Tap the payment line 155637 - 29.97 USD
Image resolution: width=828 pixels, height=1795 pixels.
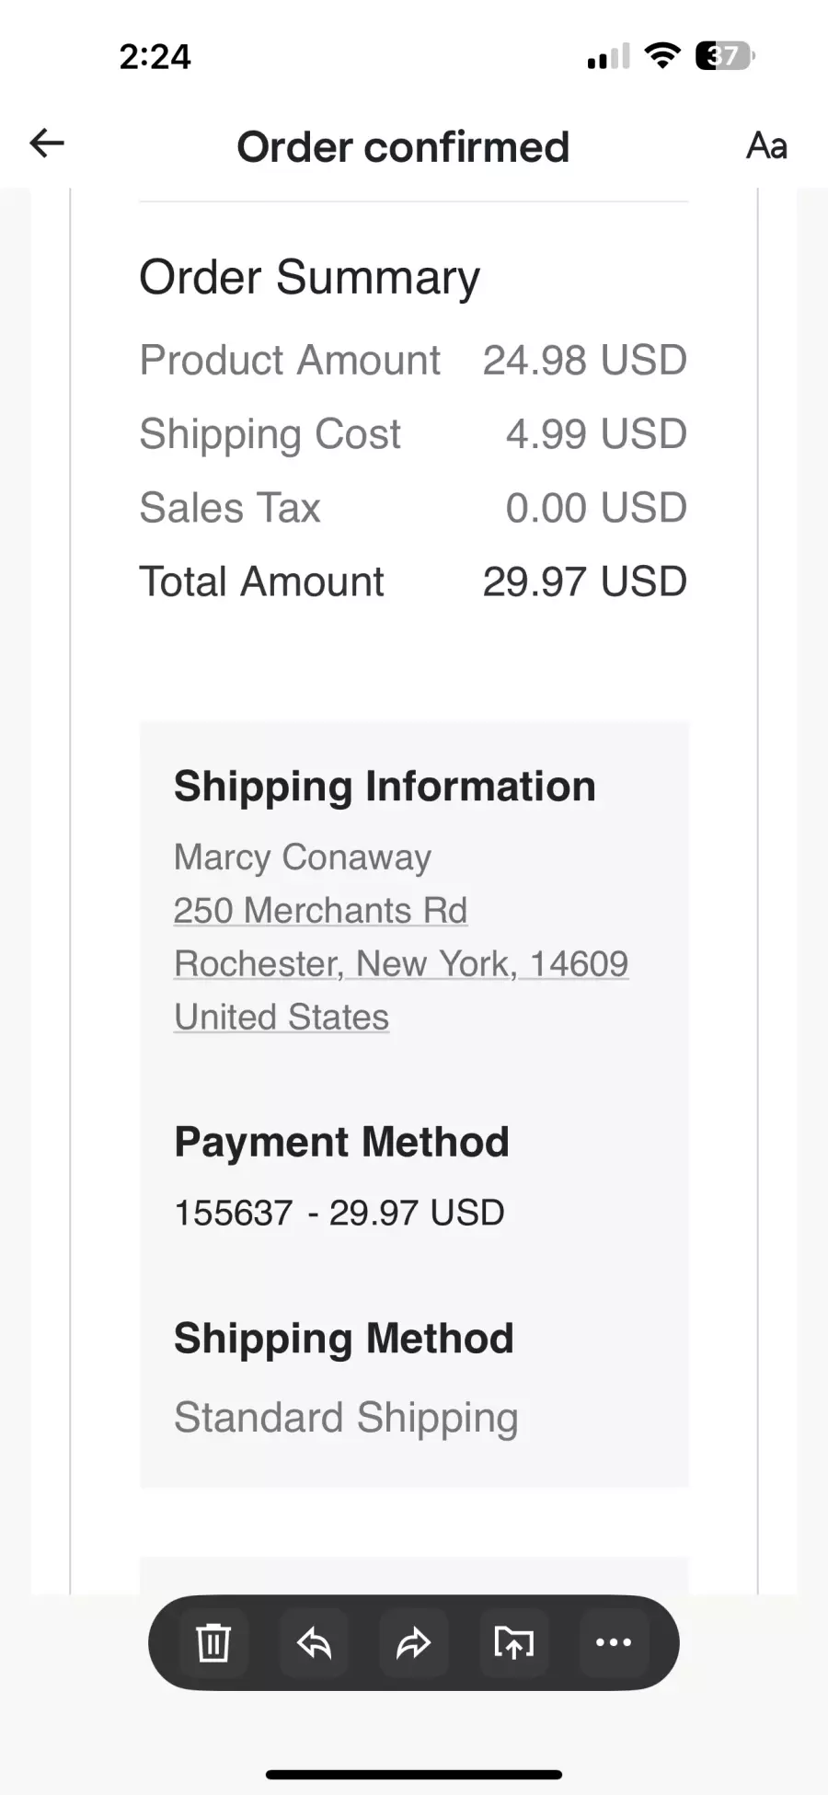point(339,1213)
